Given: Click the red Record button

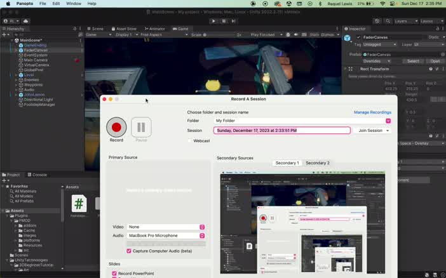Looking at the screenshot, I should (x=116, y=127).
